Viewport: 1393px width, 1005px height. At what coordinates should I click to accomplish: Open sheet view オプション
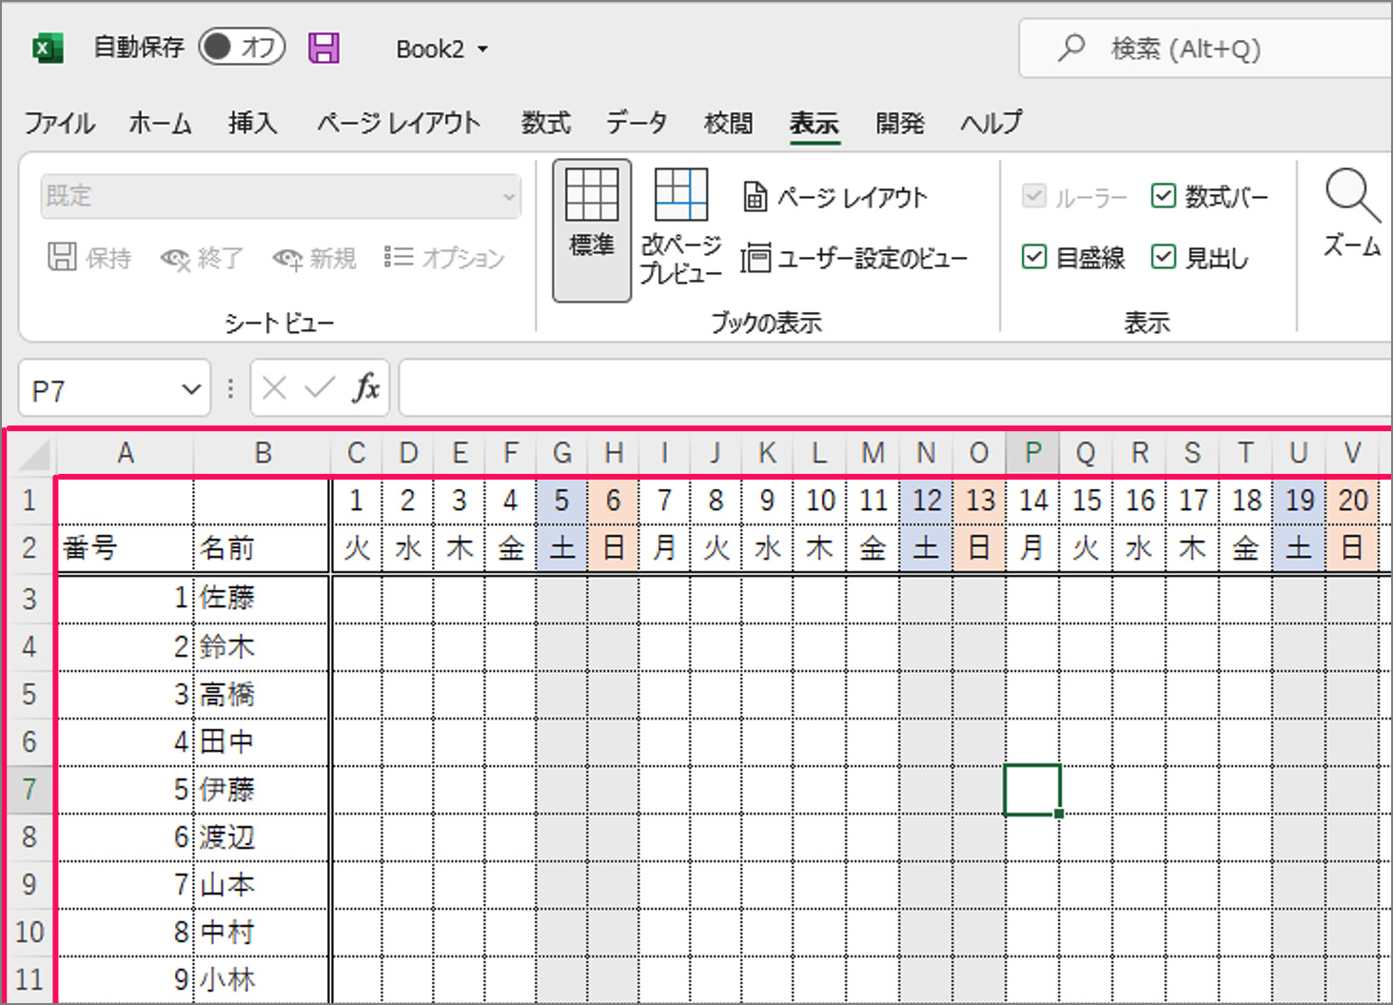pyautogui.click(x=443, y=257)
